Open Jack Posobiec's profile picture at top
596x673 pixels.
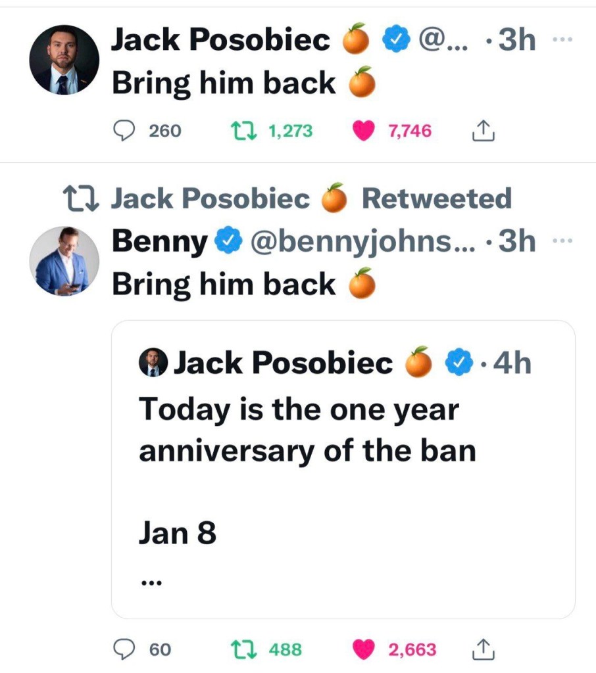click(64, 60)
